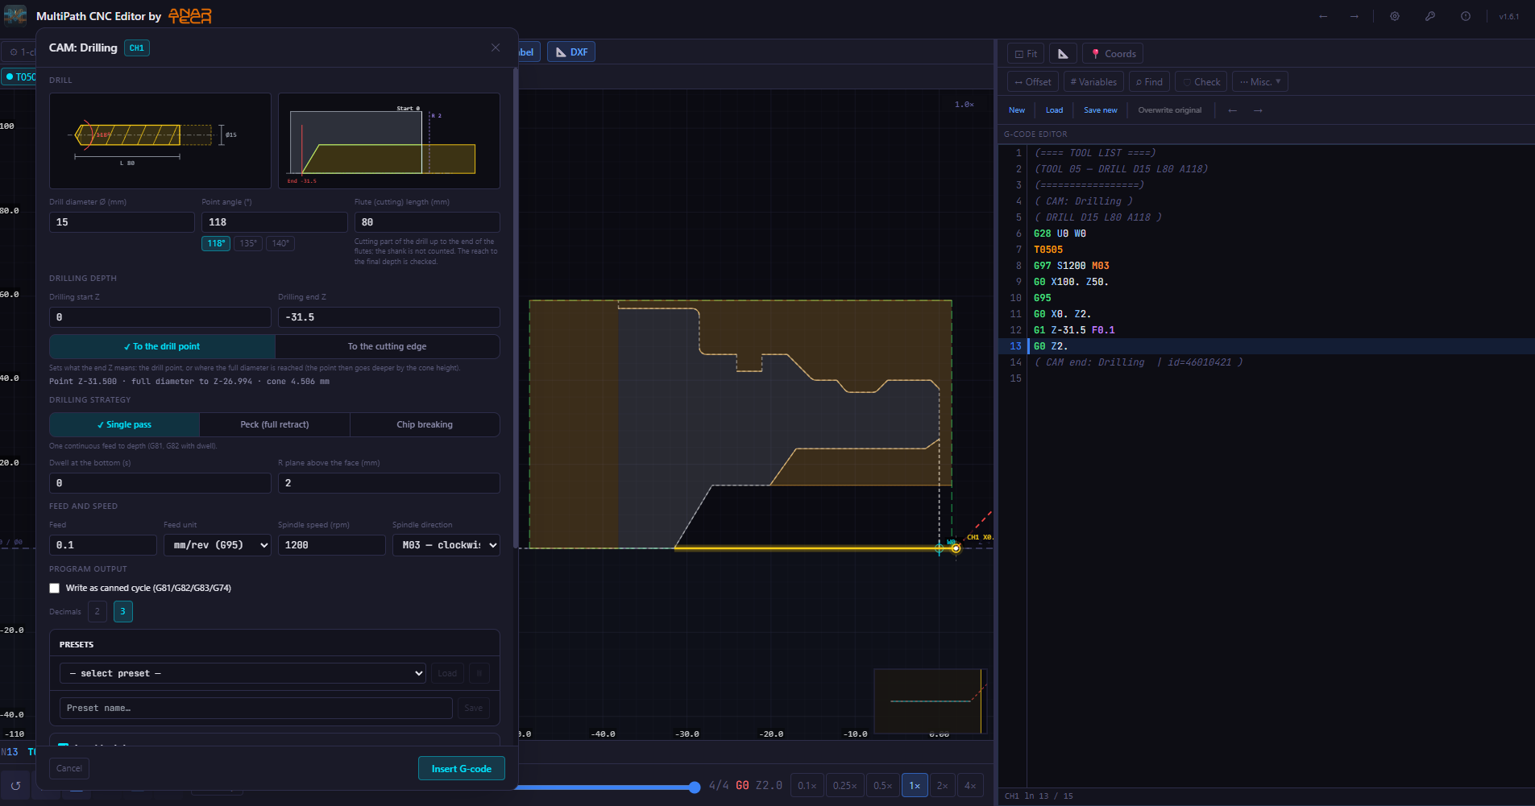Run the Check tool
This screenshot has width=1535, height=806.
1201,82
